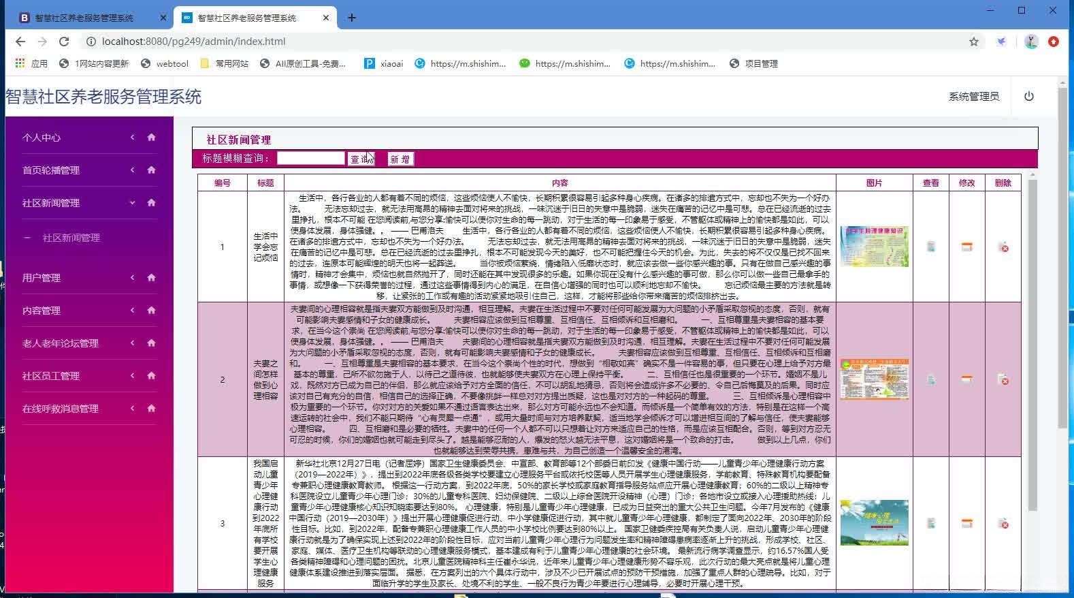
Task: Click home icon next to 老人老年论坛管理
Action: (151, 343)
